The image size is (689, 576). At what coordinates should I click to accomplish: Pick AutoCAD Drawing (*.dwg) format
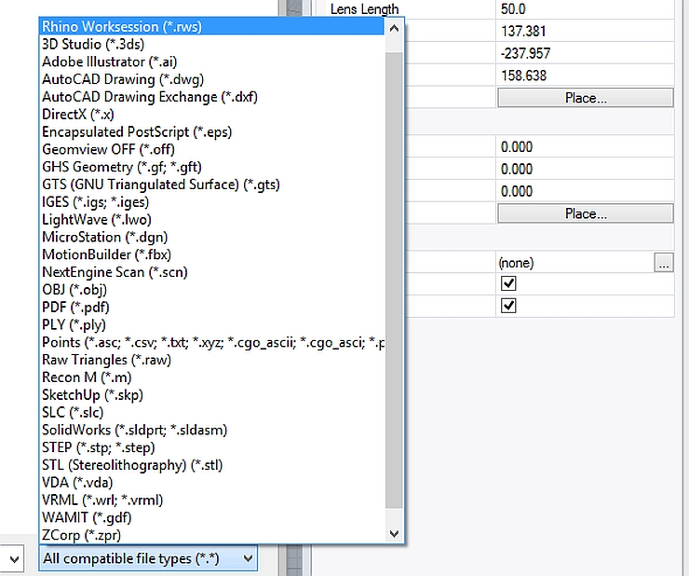coord(211,79)
